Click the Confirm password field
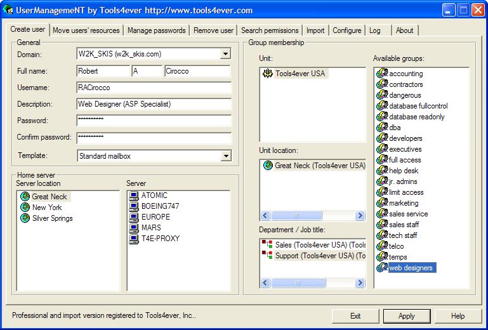Viewport: 488px width, 330px height. coord(154,138)
